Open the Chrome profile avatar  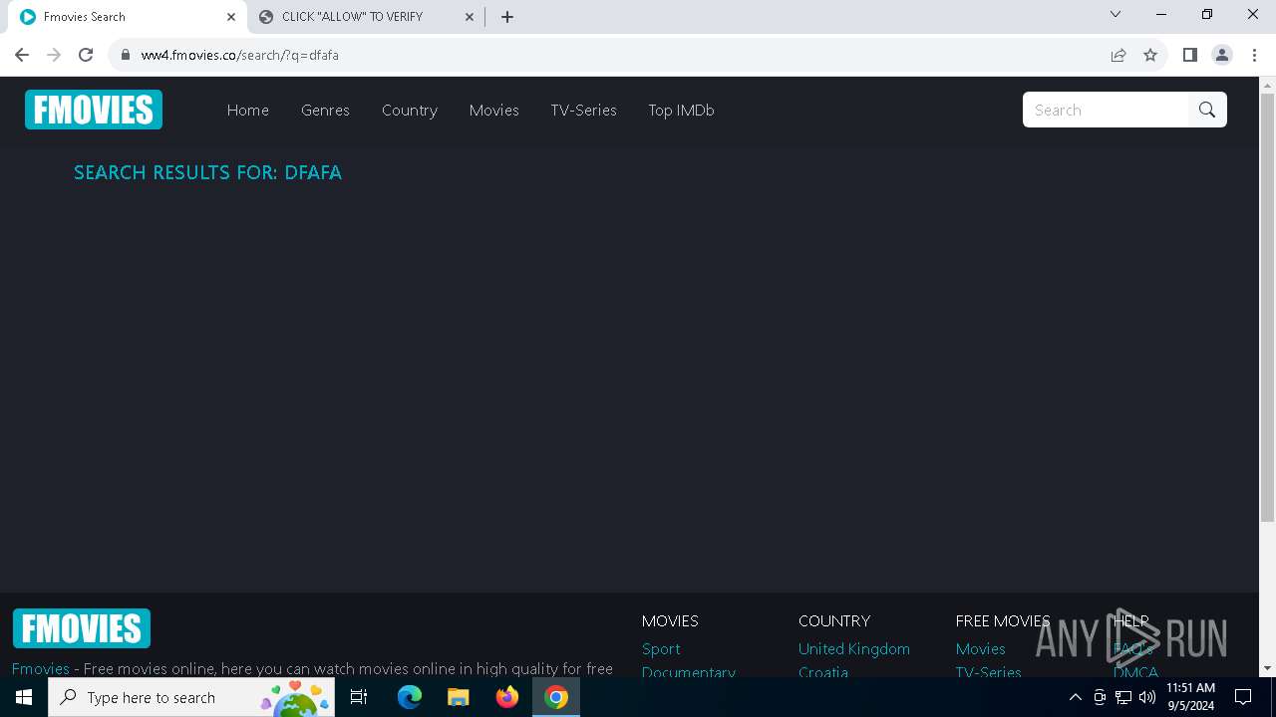pyautogui.click(x=1222, y=55)
